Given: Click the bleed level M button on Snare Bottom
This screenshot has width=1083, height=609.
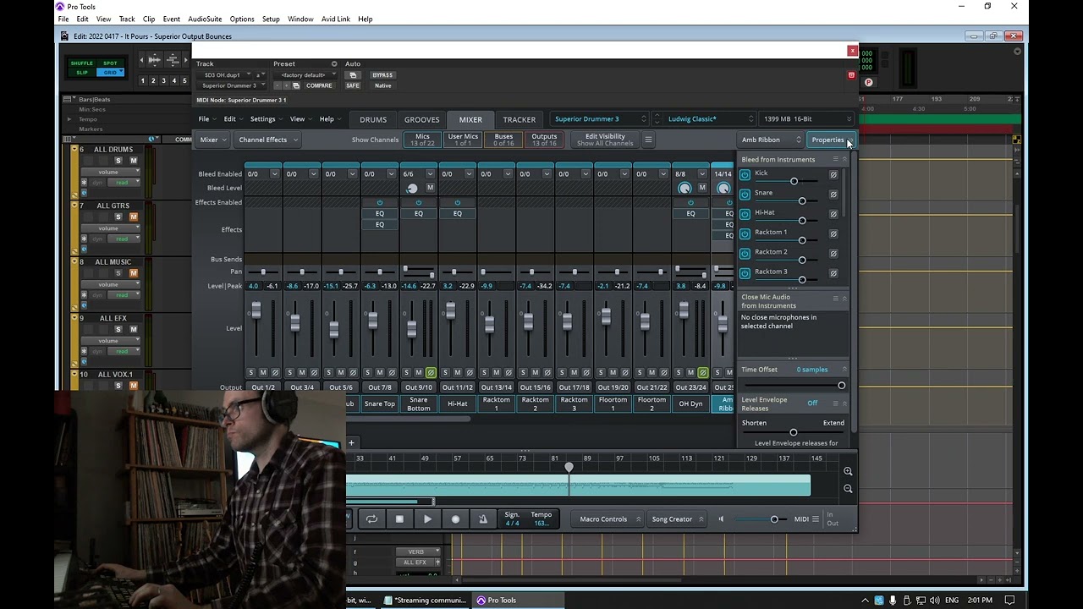Looking at the screenshot, I should pos(430,188).
